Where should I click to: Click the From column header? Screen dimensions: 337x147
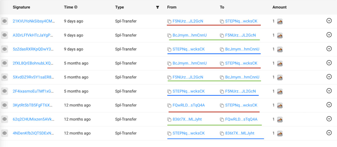pyautogui.click(x=172, y=7)
